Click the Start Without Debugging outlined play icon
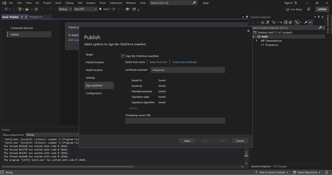 point(114,9)
